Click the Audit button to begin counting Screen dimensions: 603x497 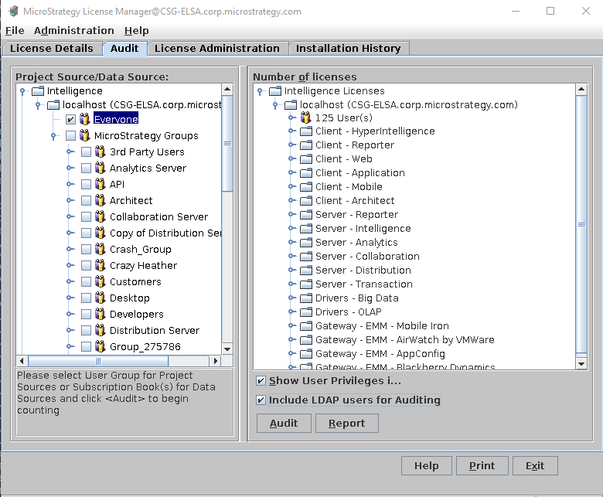(x=283, y=424)
